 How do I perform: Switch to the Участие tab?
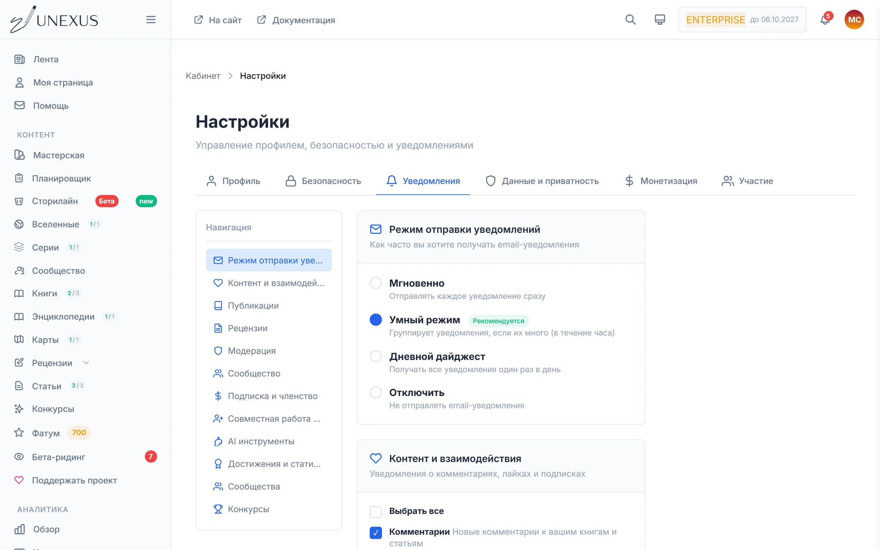point(747,181)
